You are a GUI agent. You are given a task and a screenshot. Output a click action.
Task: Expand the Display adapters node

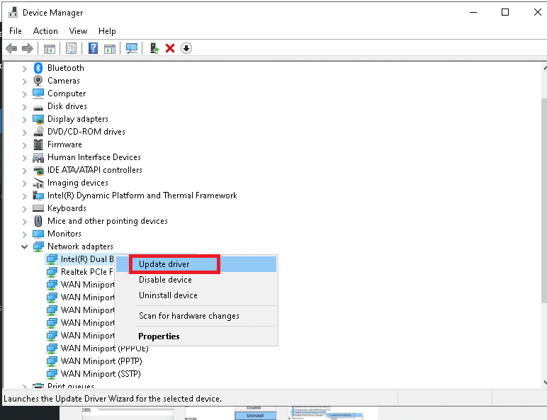[25, 119]
